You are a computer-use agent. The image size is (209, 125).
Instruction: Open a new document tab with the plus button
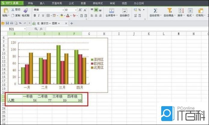pos(72,23)
